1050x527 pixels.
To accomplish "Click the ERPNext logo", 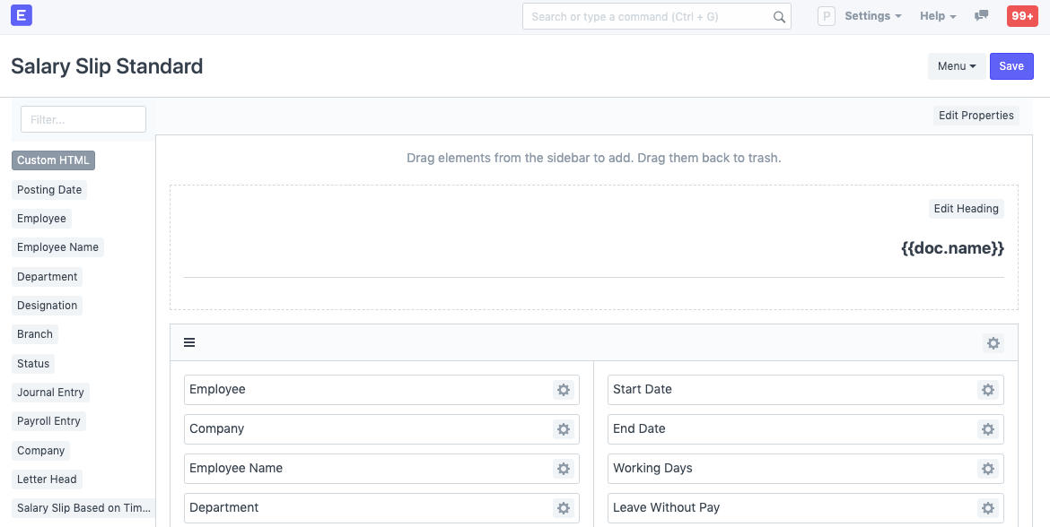I will coord(21,15).
